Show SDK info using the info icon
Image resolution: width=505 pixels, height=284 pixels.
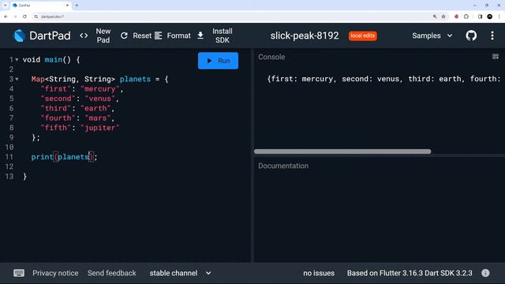click(485, 273)
